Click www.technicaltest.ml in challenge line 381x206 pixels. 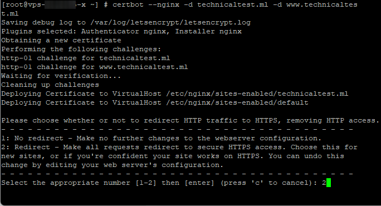tap(143, 67)
